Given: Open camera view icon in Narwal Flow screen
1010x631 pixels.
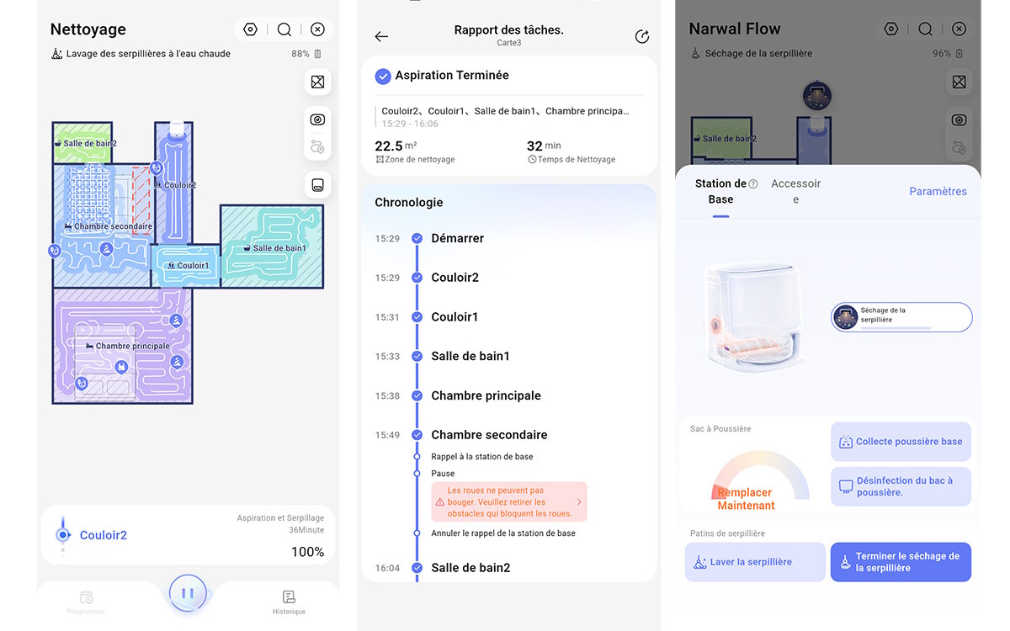Looking at the screenshot, I should [x=959, y=119].
